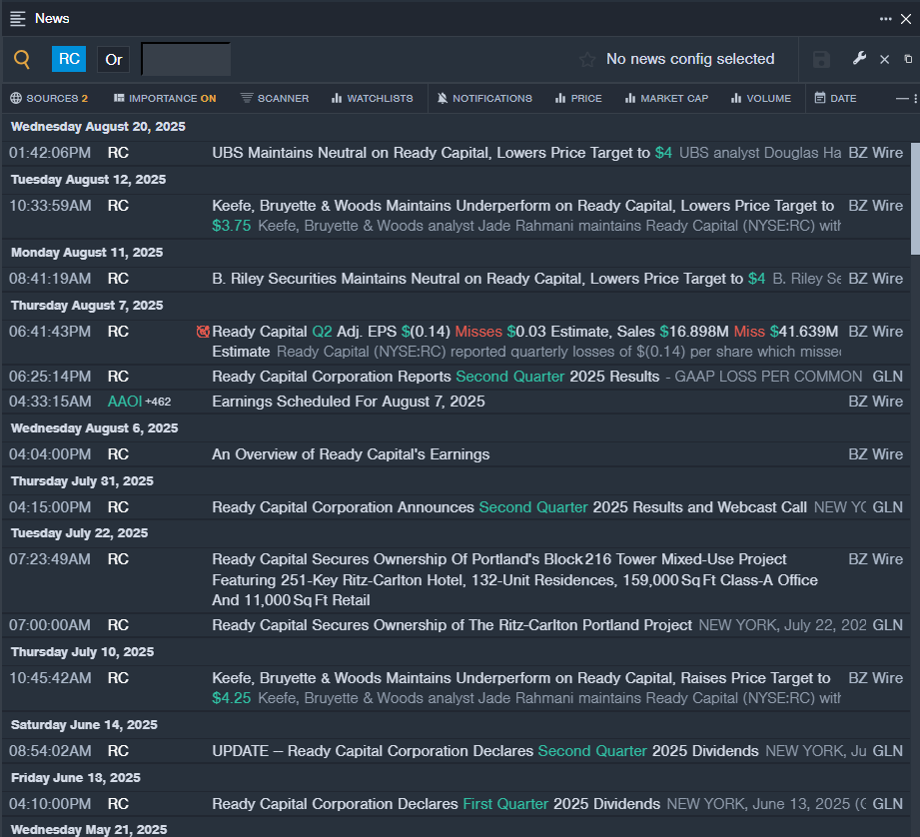Open the SOURCES 2 filter
Image resolution: width=920 pixels, height=837 pixels.
click(x=49, y=98)
